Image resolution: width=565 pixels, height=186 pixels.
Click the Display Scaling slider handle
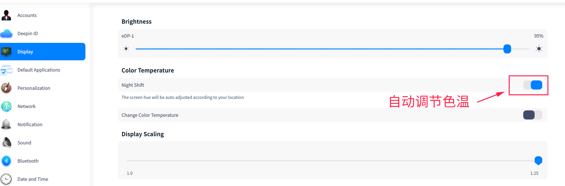(538, 160)
